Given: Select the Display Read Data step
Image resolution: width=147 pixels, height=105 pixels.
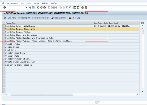Looking at the screenshot, I should [50, 53].
